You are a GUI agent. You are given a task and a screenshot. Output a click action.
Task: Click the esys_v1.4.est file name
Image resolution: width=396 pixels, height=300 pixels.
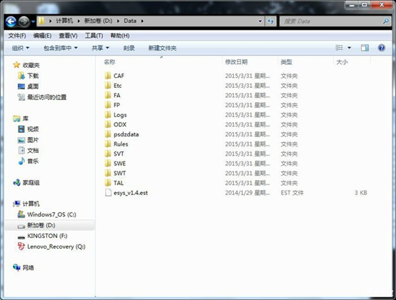click(x=131, y=193)
